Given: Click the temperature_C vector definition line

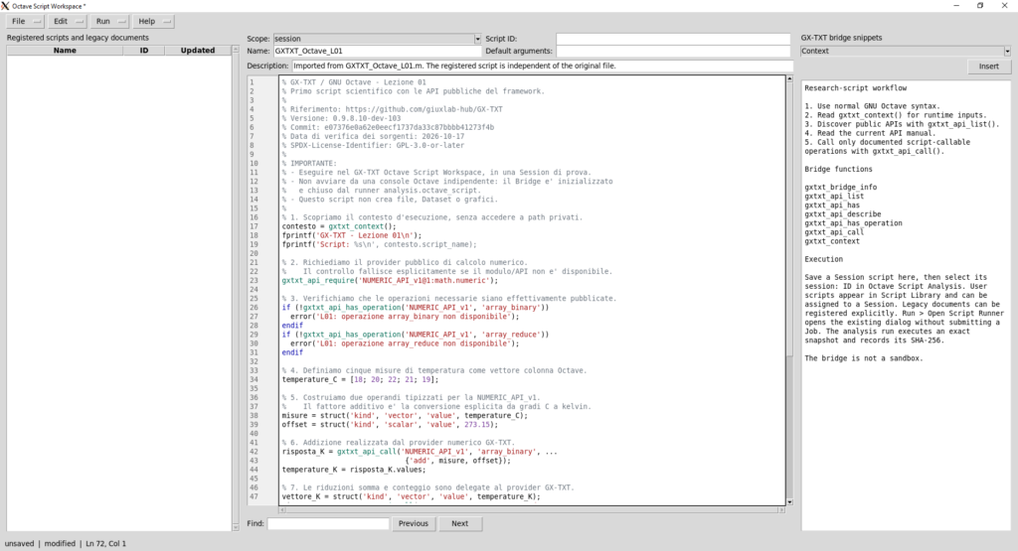Looking at the screenshot, I should point(360,380).
